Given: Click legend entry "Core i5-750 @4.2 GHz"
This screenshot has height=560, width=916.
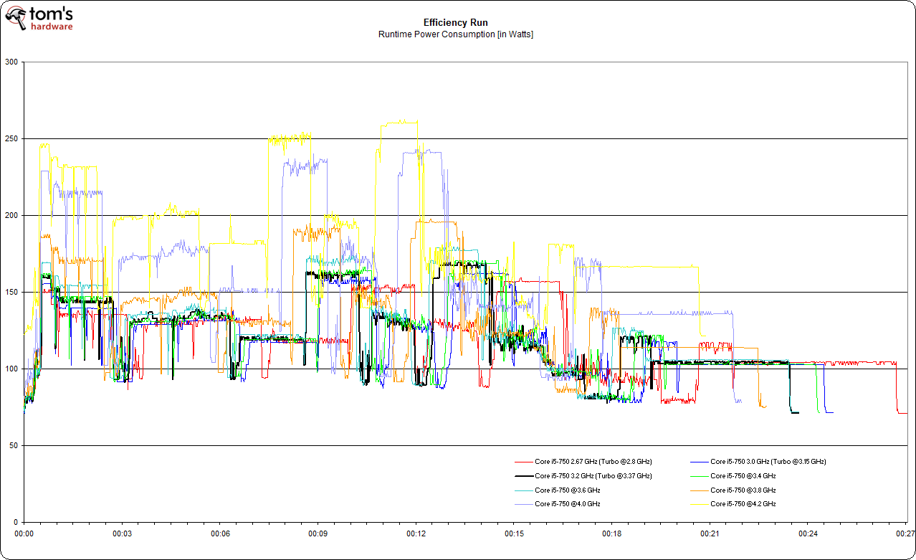Looking at the screenshot, I should [x=743, y=504].
